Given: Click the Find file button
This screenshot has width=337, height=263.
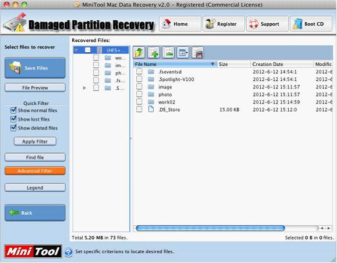Looking at the screenshot, I should click(35, 158).
